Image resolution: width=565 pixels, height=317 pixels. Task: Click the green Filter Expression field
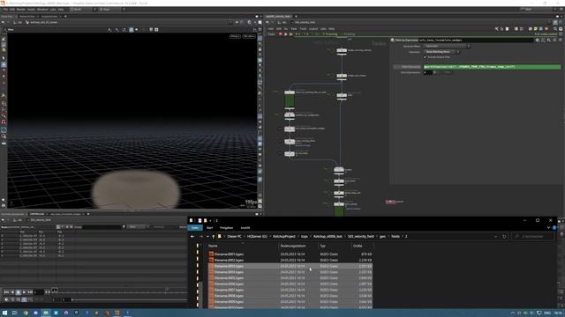(492, 67)
